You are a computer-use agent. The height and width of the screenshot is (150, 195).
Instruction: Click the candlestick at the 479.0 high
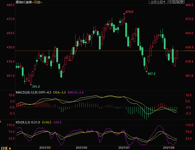[x=124, y=19]
